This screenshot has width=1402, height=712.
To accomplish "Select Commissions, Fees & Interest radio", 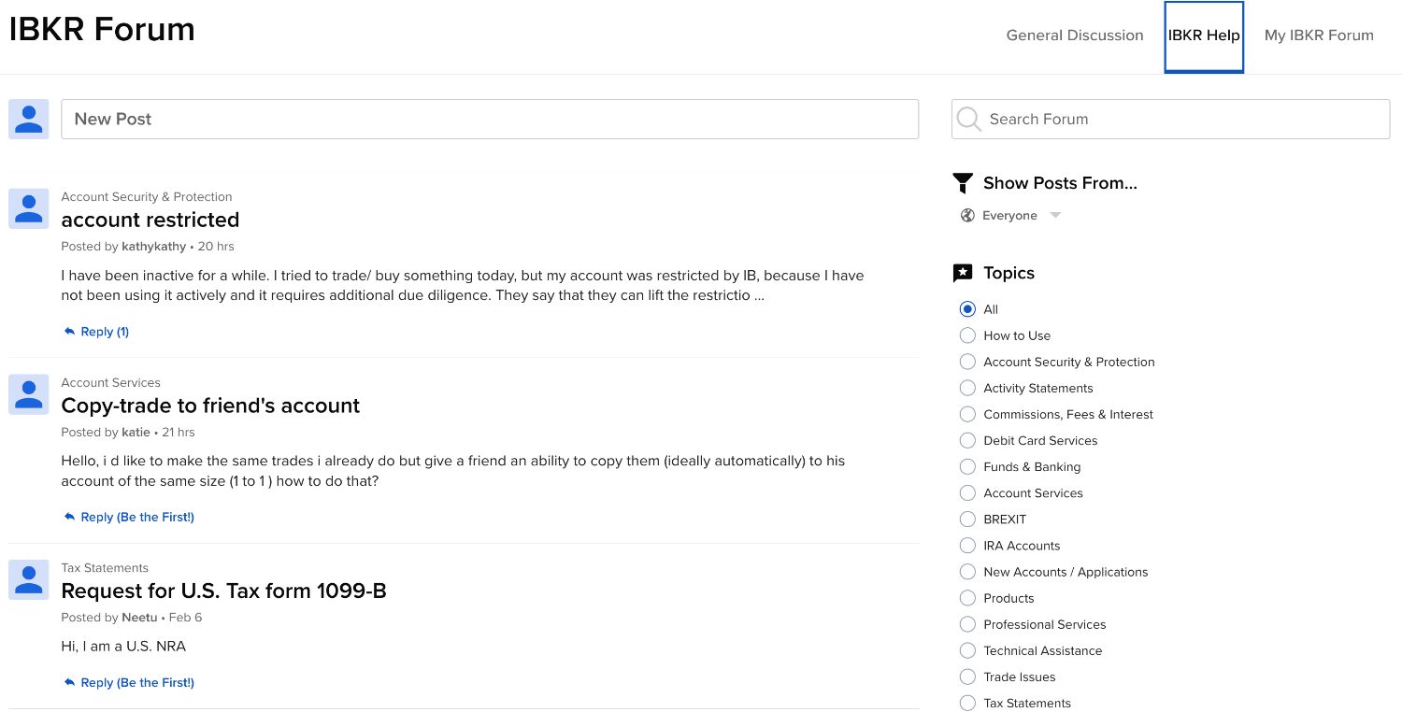I will point(967,414).
